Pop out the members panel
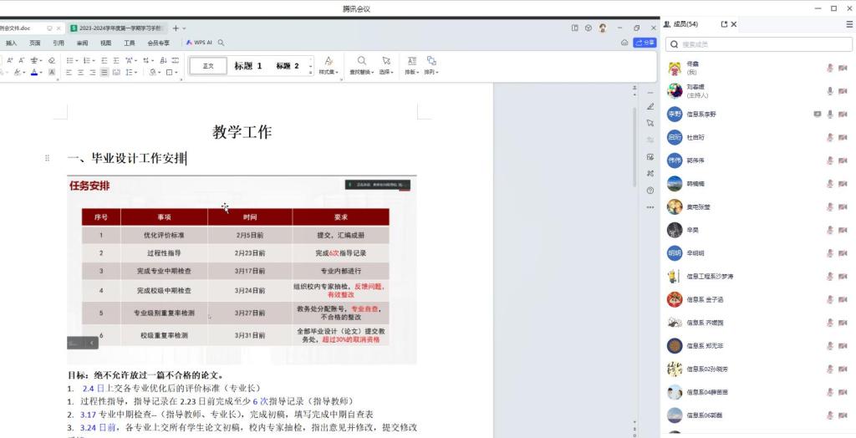This screenshot has width=856, height=438. coord(724,24)
